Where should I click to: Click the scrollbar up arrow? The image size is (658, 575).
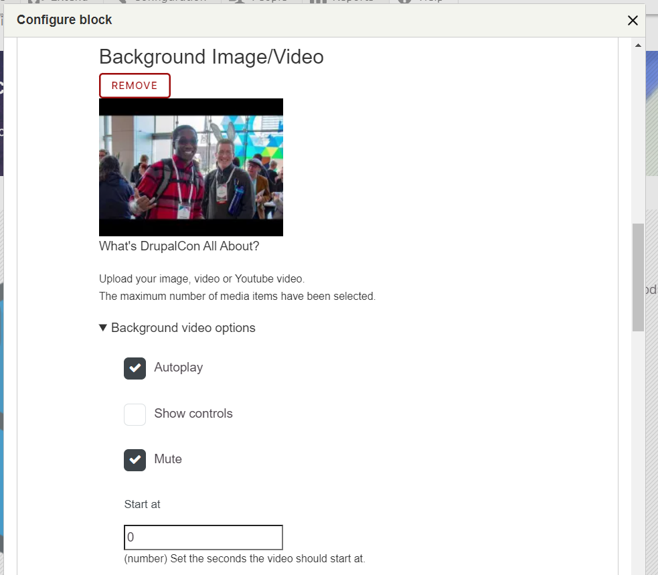point(638,46)
